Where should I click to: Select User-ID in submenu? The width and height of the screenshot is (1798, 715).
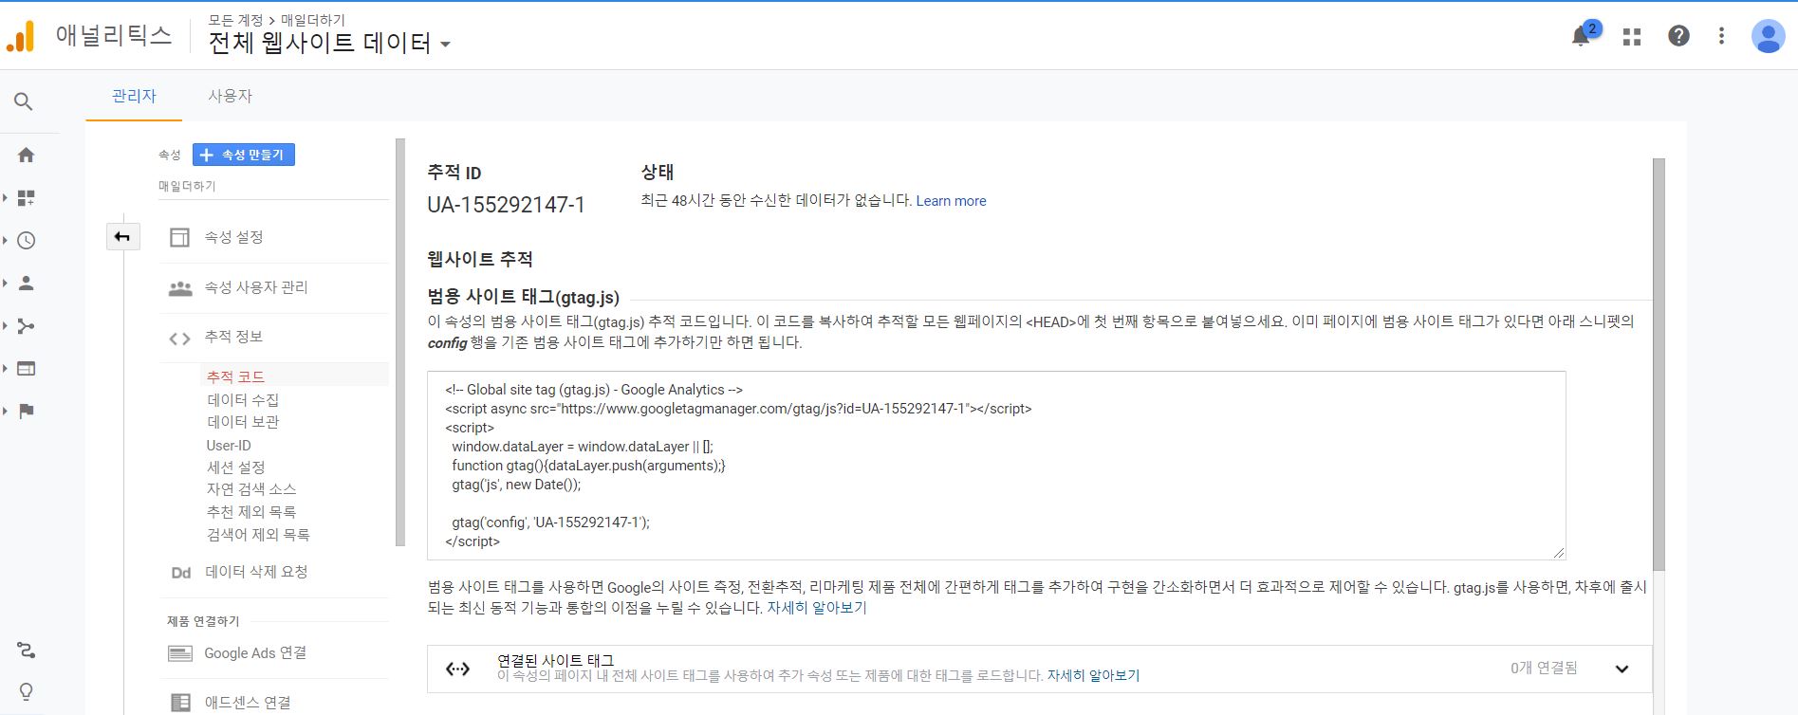pos(229,445)
